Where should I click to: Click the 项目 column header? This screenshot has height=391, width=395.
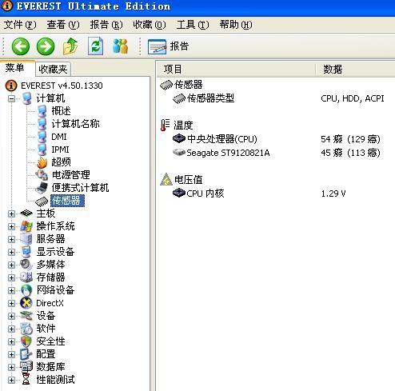(x=236, y=70)
